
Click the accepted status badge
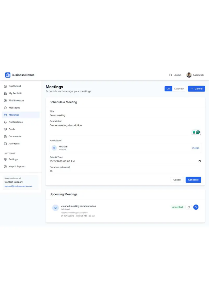pyautogui.click(x=177, y=207)
